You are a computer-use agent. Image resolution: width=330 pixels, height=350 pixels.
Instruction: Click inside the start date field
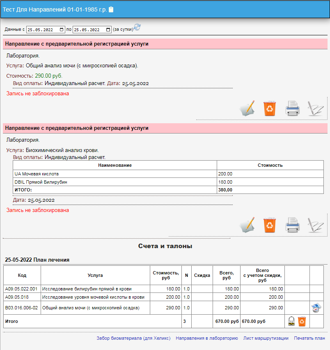[x=41, y=30]
